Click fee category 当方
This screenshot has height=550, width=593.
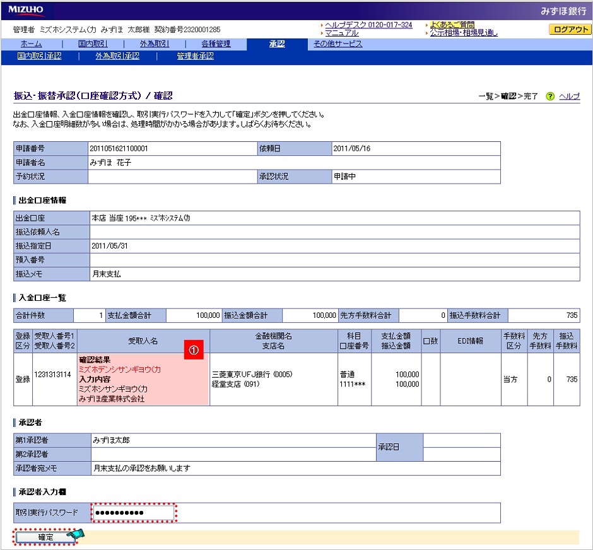[x=510, y=380]
